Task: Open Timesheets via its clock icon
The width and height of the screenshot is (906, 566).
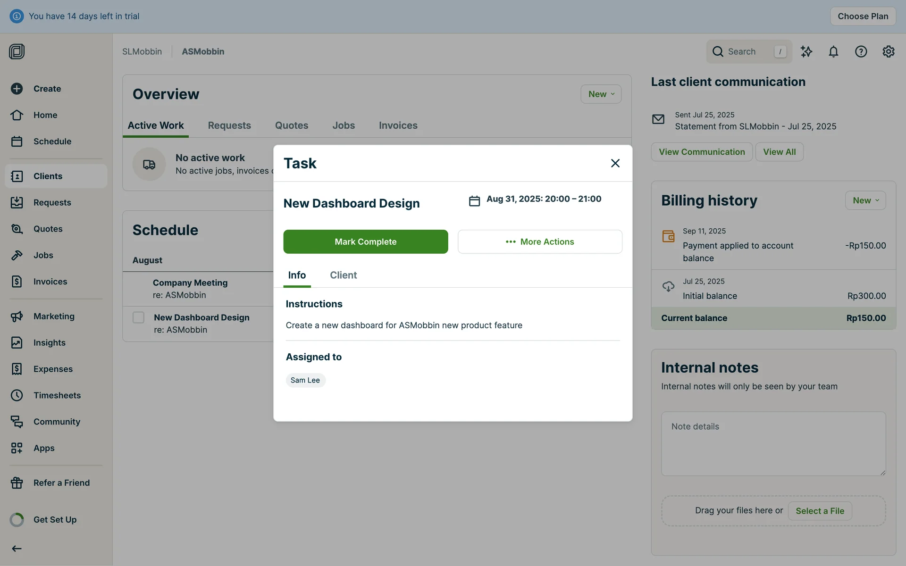Action: pyautogui.click(x=17, y=395)
